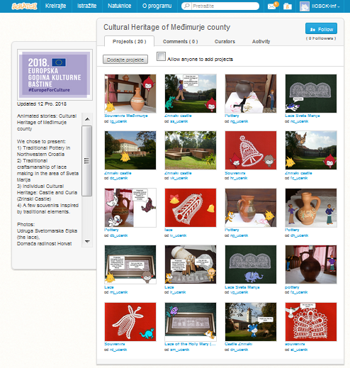Switch to the Curators tab

225,41
